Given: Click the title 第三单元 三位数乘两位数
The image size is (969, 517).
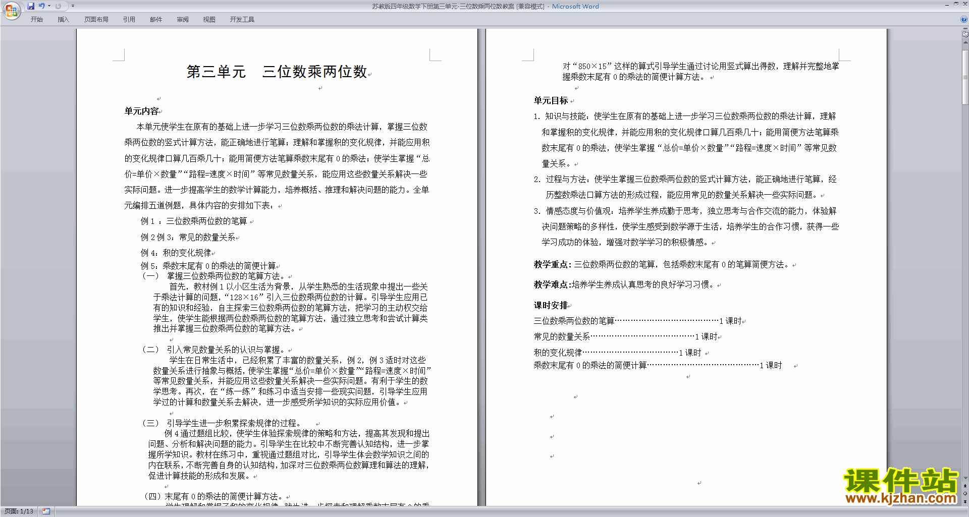Looking at the screenshot, I should 277,72.
